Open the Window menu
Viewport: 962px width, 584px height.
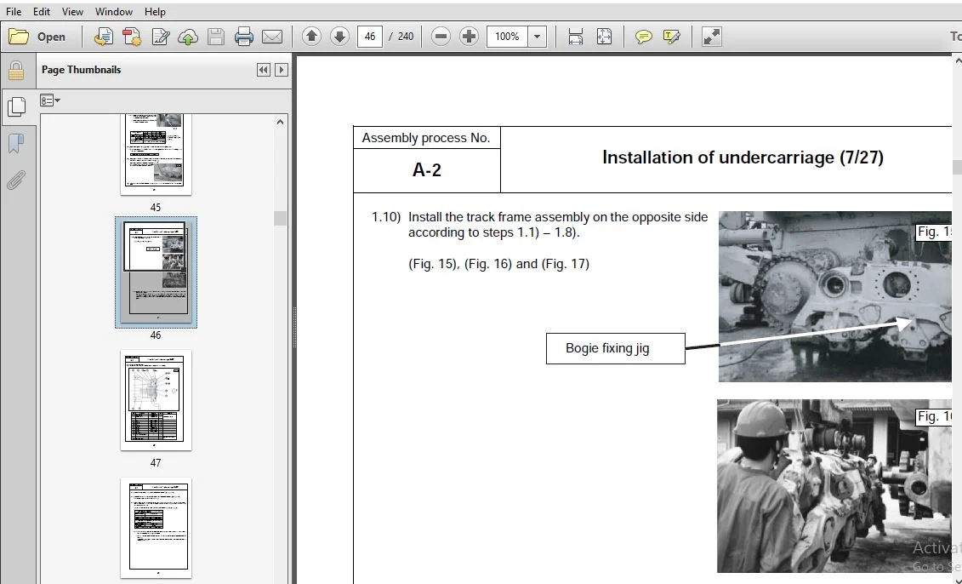[x=114, y=12]
